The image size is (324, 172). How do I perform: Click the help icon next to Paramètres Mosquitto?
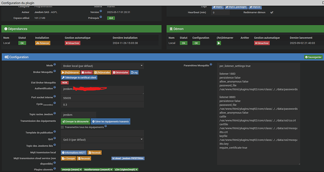(x=211, y=64)
